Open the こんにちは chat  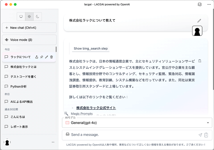tap(29, 117)
